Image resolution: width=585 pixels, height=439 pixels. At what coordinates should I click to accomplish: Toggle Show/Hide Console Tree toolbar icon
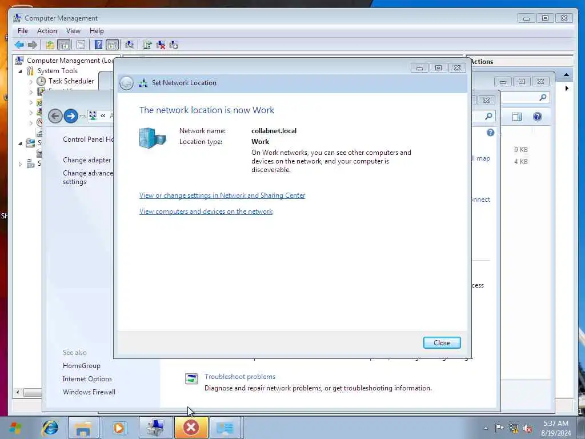pos(64,45)
